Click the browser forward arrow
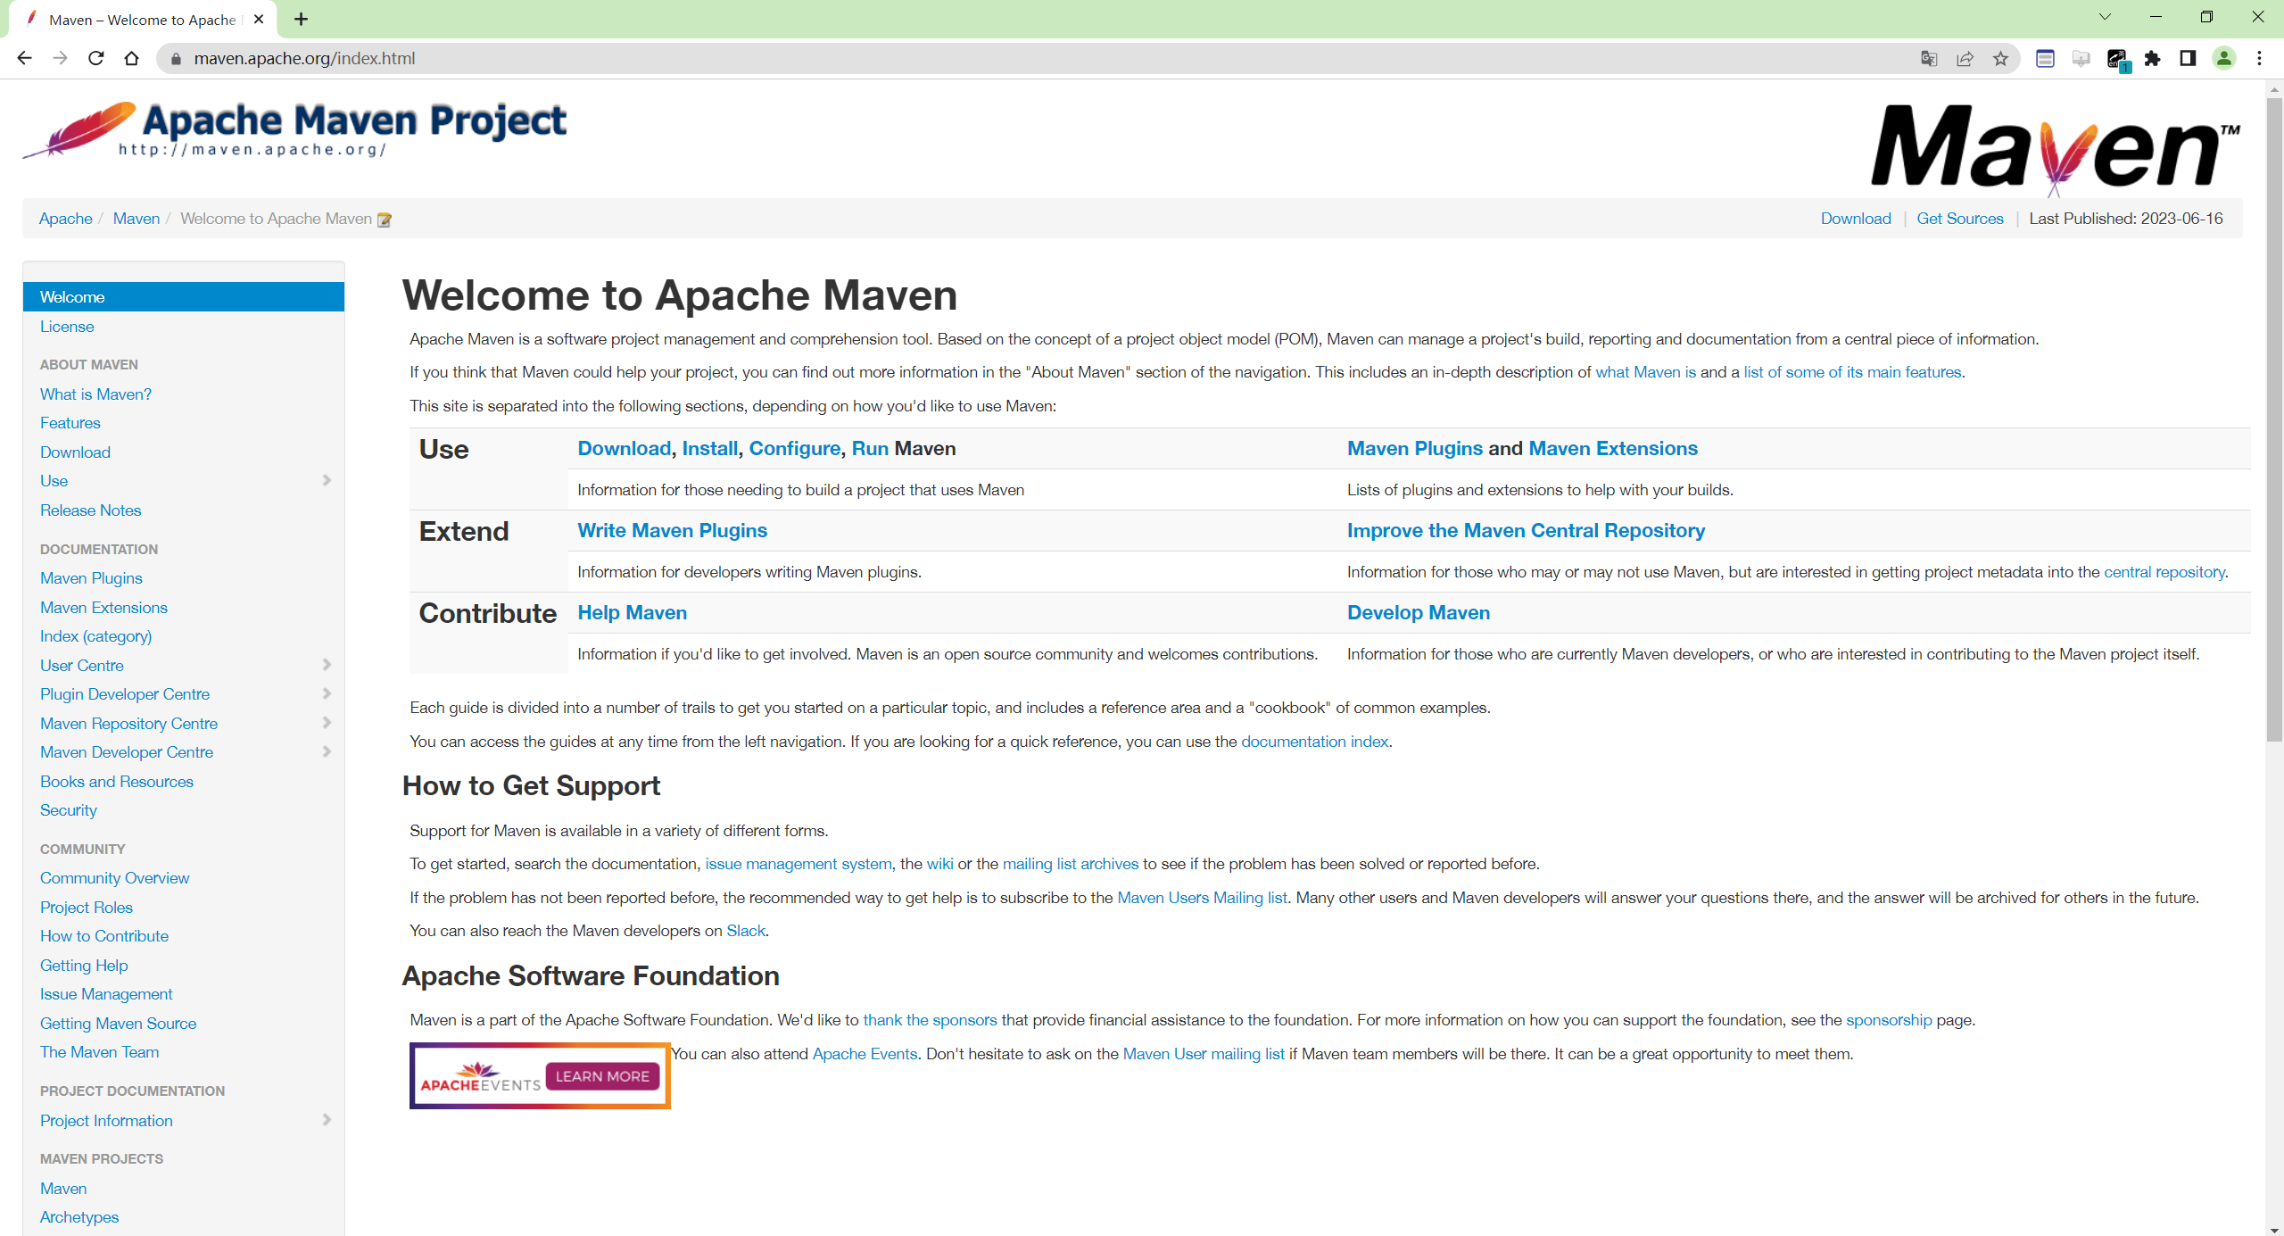The image size is (2284, 1236). tap(60, 58)
